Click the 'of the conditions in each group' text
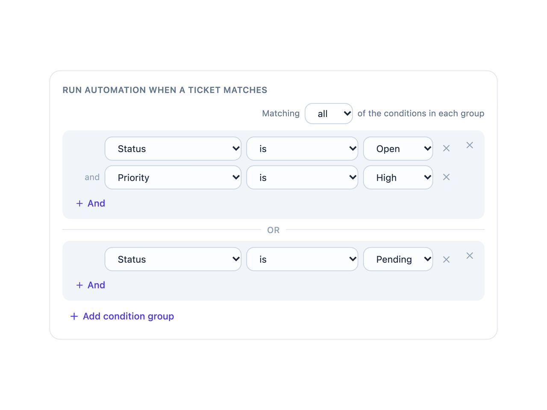Image resolution: width=547 pixels, height=410 pixels. [421, 114]
